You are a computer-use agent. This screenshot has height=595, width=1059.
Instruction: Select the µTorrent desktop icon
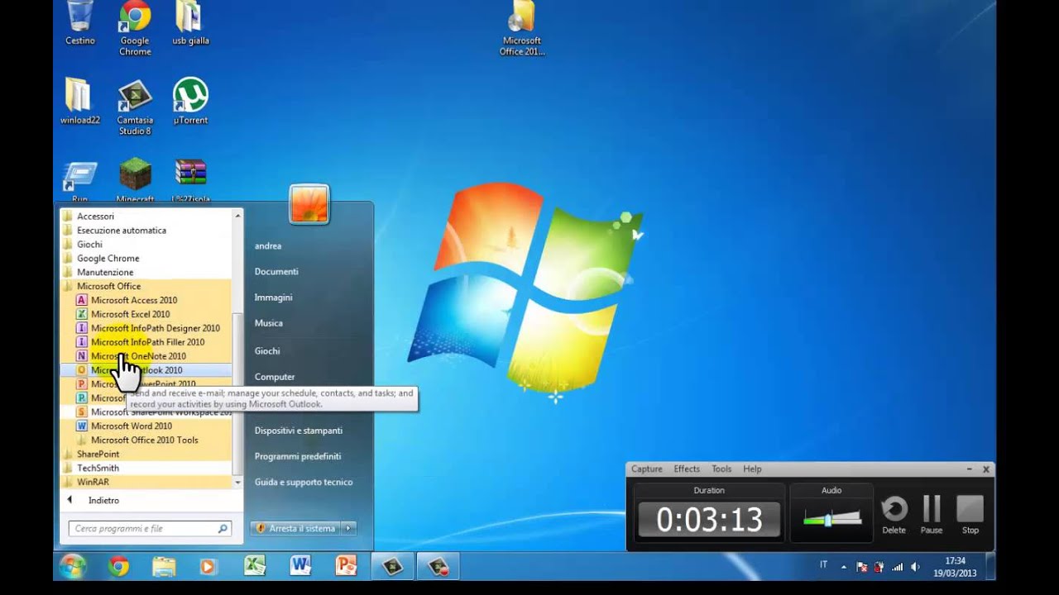pos(190,101)
